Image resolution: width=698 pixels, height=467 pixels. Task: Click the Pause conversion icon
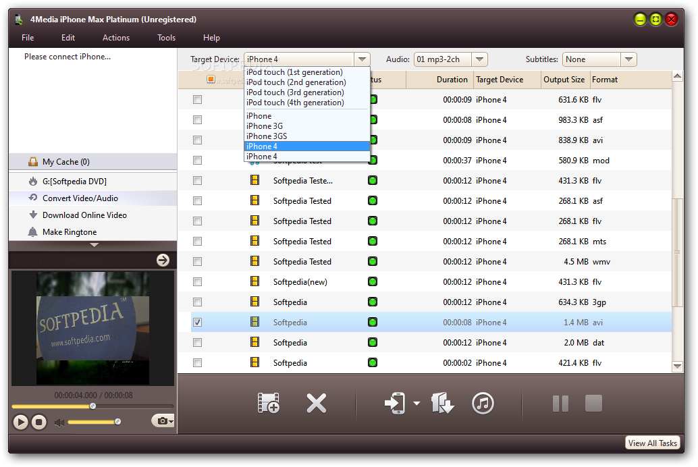click(x=560, y=404)
